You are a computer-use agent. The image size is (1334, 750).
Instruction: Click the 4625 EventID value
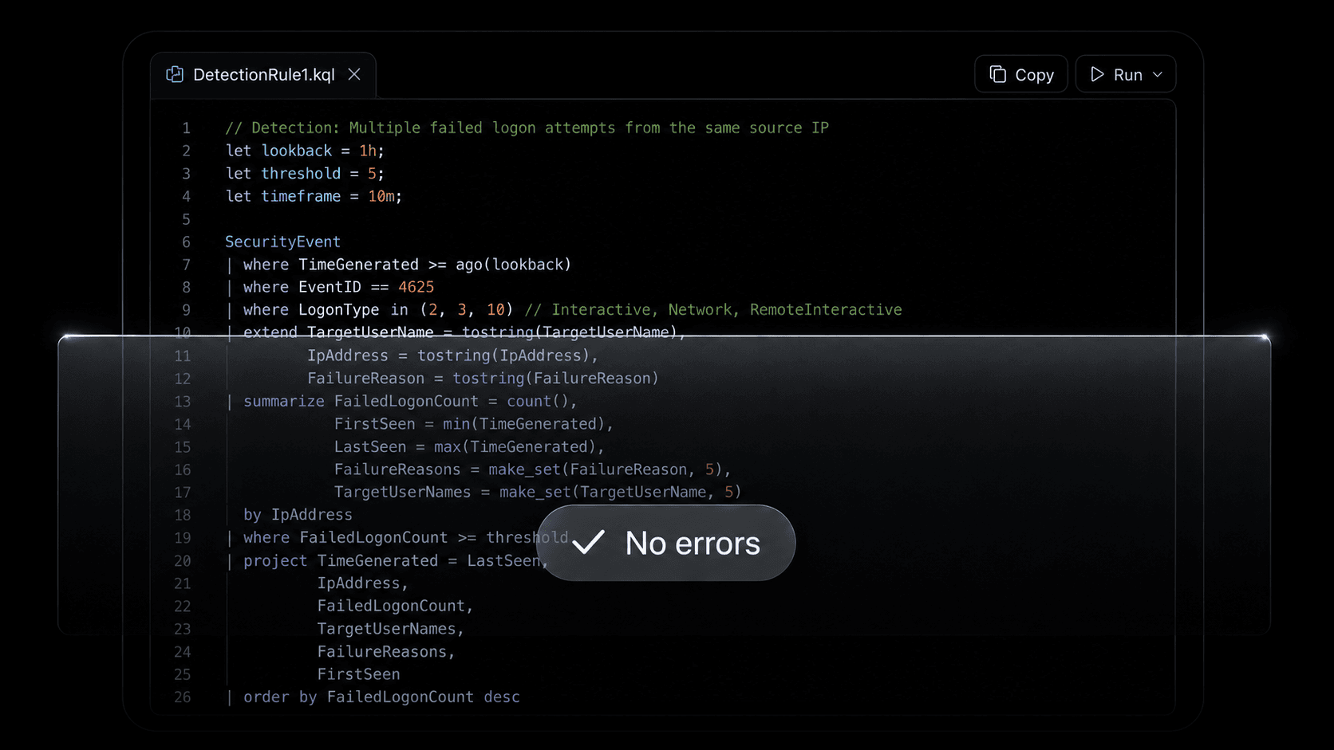click(x=416, y=287)
